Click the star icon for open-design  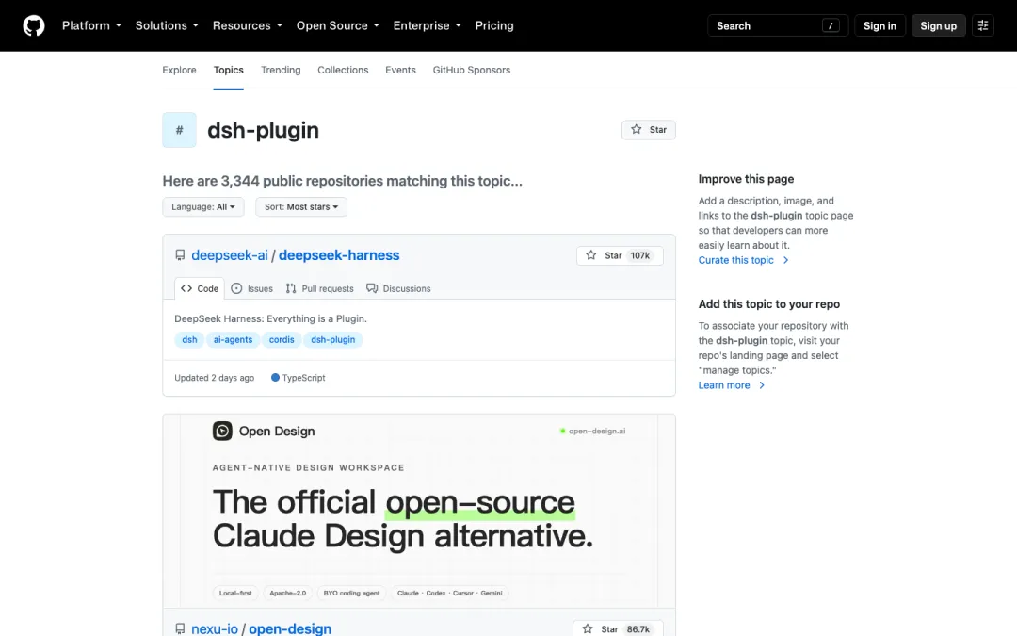tap(587, 628)
